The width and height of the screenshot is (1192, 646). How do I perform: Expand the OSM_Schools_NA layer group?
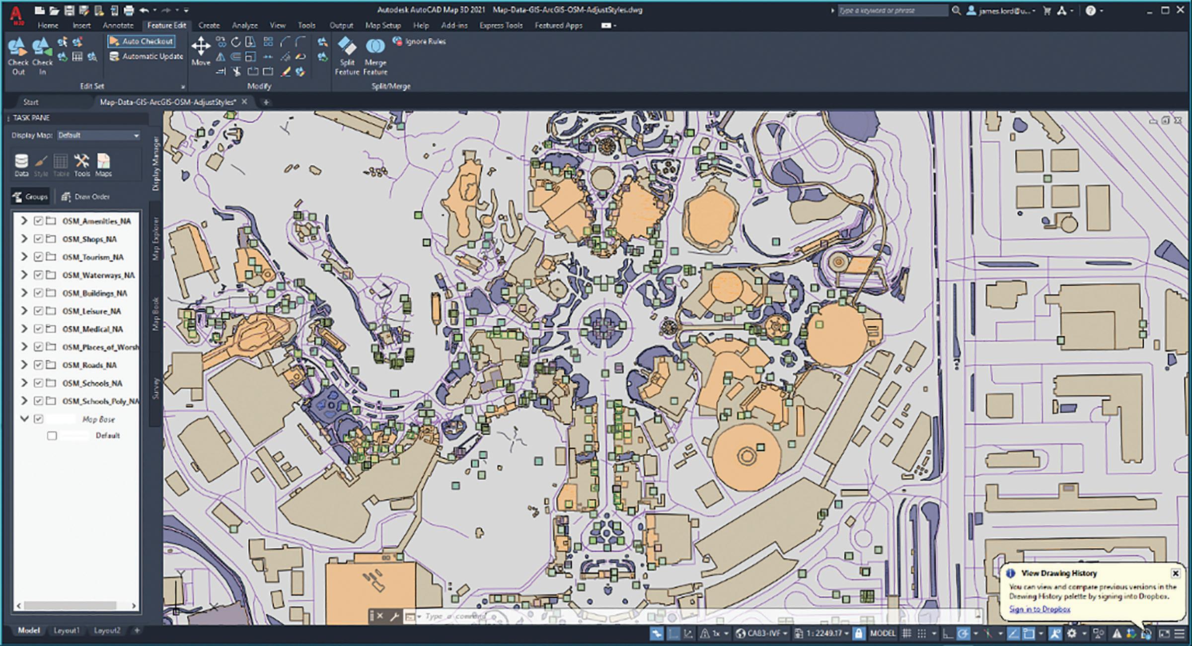[x=24, y=383]
